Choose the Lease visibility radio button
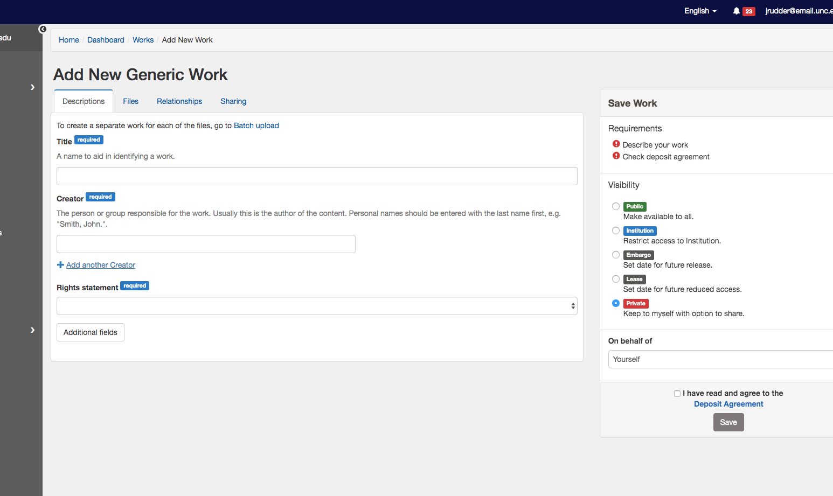 click(x=615, y=279)
